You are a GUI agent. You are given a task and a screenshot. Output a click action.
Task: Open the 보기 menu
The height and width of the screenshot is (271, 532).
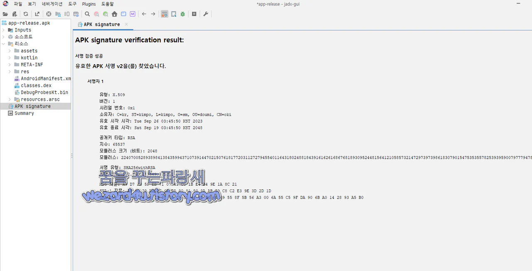tap(32, 4)
